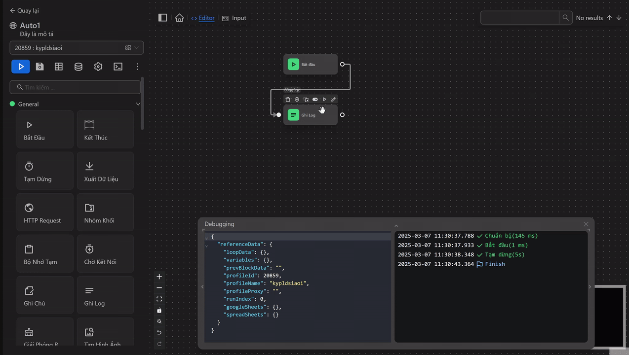Open the terminal icon in the toolbar
Screen dimensions: 629x355
[118, 66]
